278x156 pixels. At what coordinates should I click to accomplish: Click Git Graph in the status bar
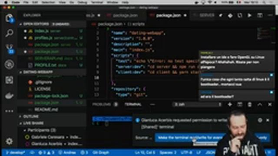pos(101,153)
